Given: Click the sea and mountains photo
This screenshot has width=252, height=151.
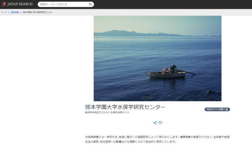Looking at the screenshot, I should (x=157, y=58).
